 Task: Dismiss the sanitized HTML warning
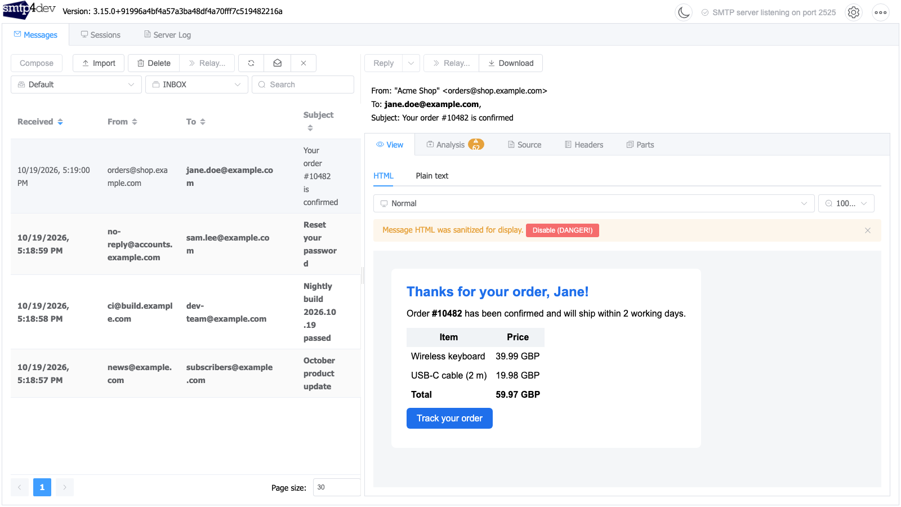(868, 230)
